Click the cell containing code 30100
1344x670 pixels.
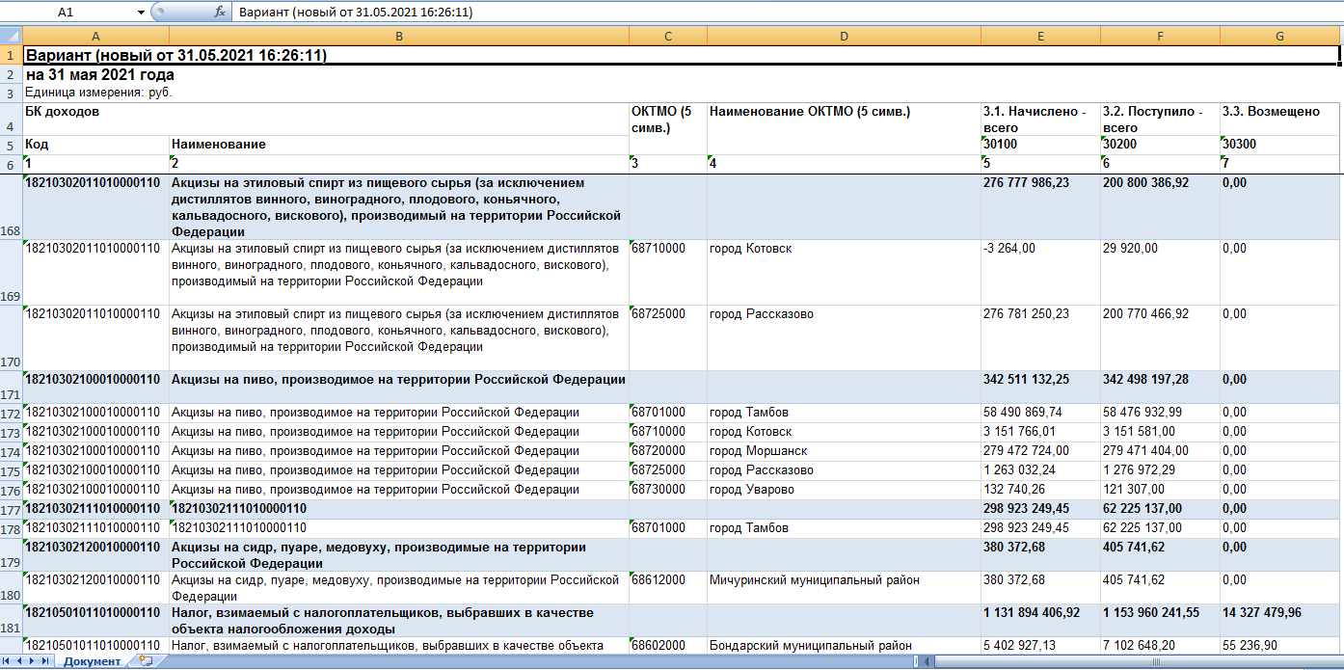pyautogui.click(x=1041, y=145)
